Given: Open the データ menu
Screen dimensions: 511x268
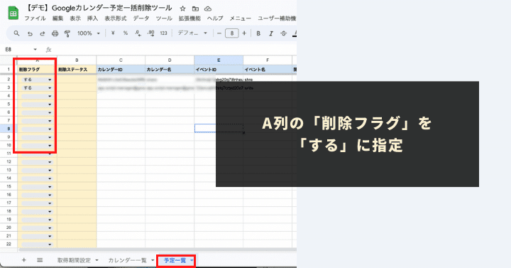Looking at the screenshot, I should (x=141, y=18).
